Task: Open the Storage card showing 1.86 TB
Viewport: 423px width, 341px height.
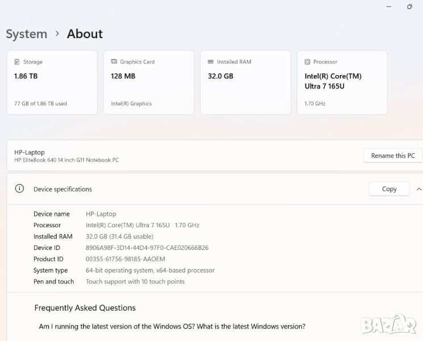Action: 52,82
